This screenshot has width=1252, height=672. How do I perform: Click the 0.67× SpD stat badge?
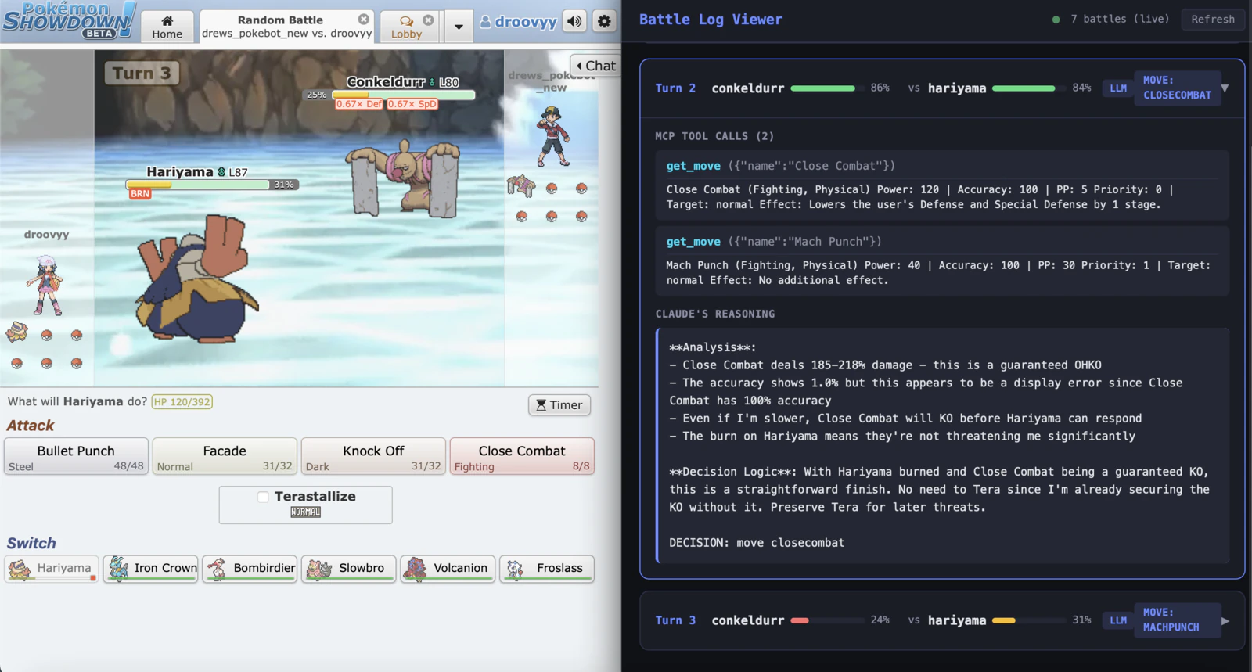click(412, 104)
